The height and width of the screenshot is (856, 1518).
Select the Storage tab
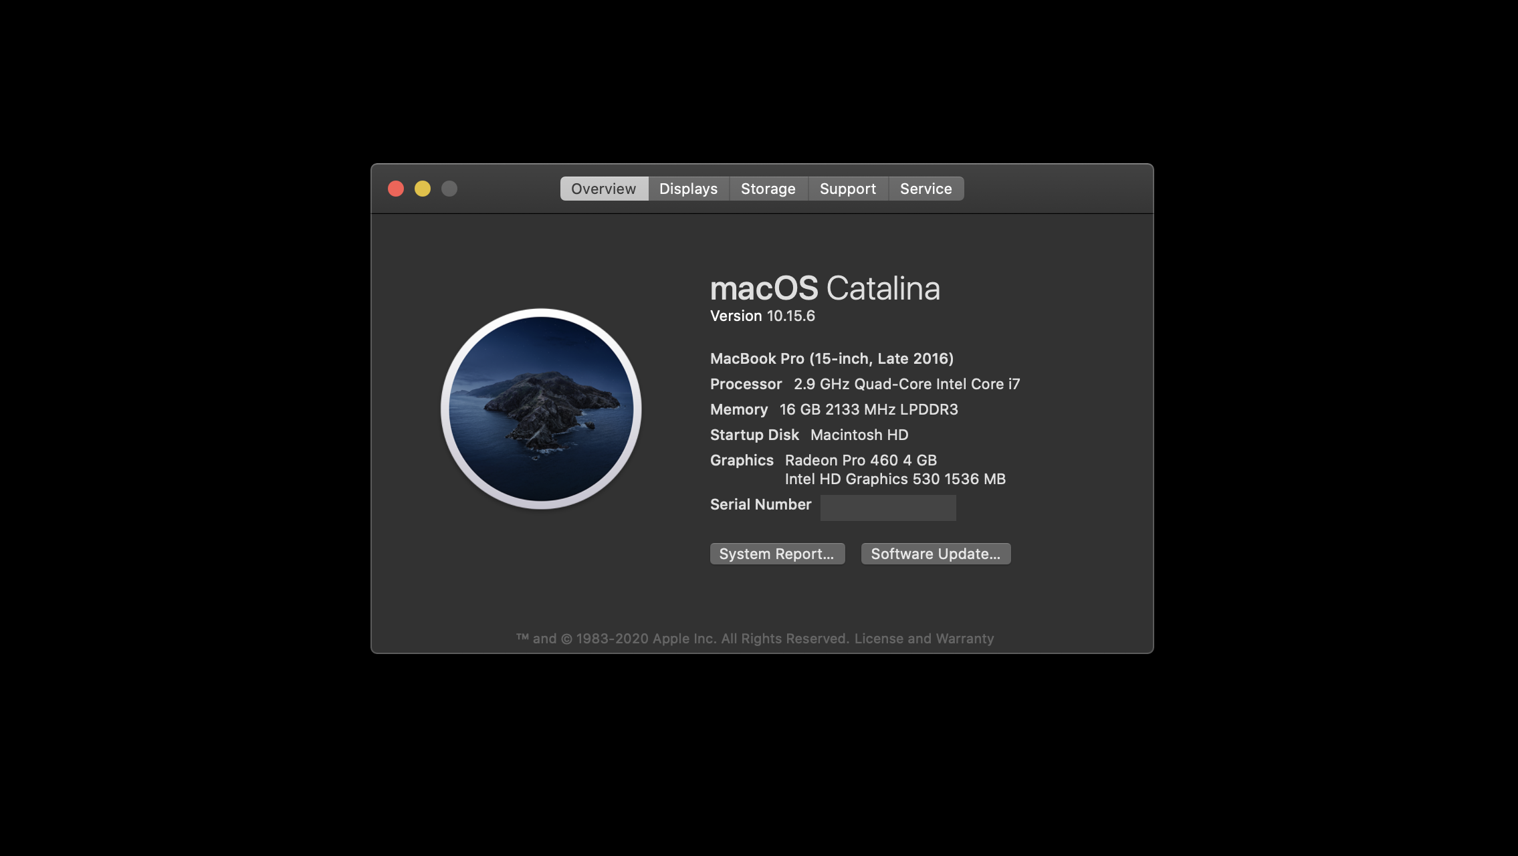click(x=768, y=188)
